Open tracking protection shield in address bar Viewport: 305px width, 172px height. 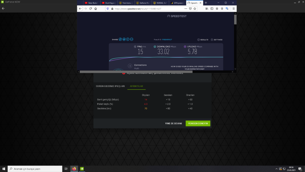[108, 8]
